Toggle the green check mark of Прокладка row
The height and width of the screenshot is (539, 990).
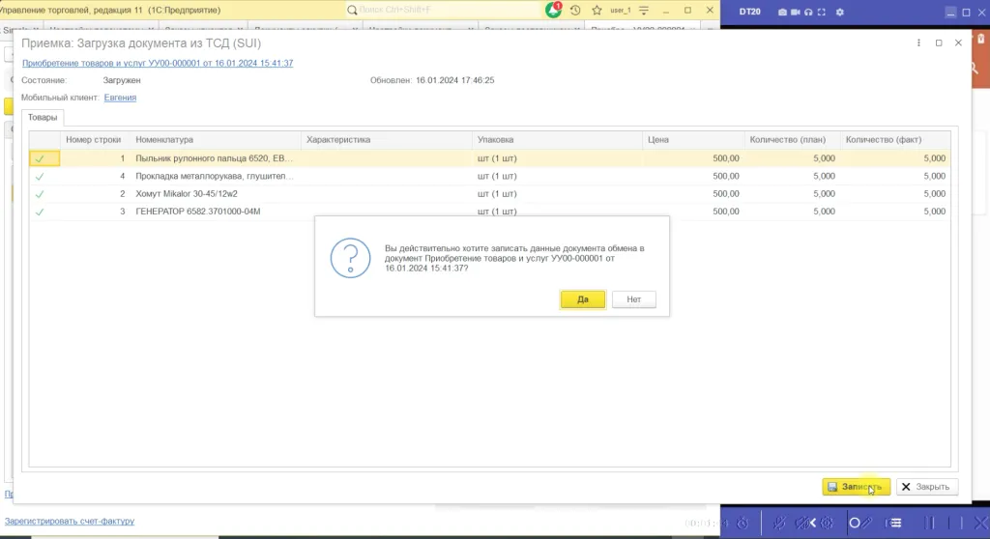pos(40,176)
